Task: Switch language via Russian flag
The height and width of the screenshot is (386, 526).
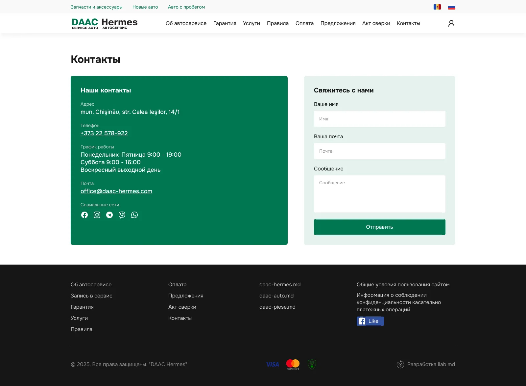Action: click(452, 7)
